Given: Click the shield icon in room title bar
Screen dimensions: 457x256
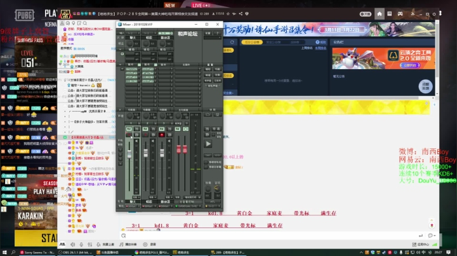Looking at the screenshot, I should [x=247, y=14].
